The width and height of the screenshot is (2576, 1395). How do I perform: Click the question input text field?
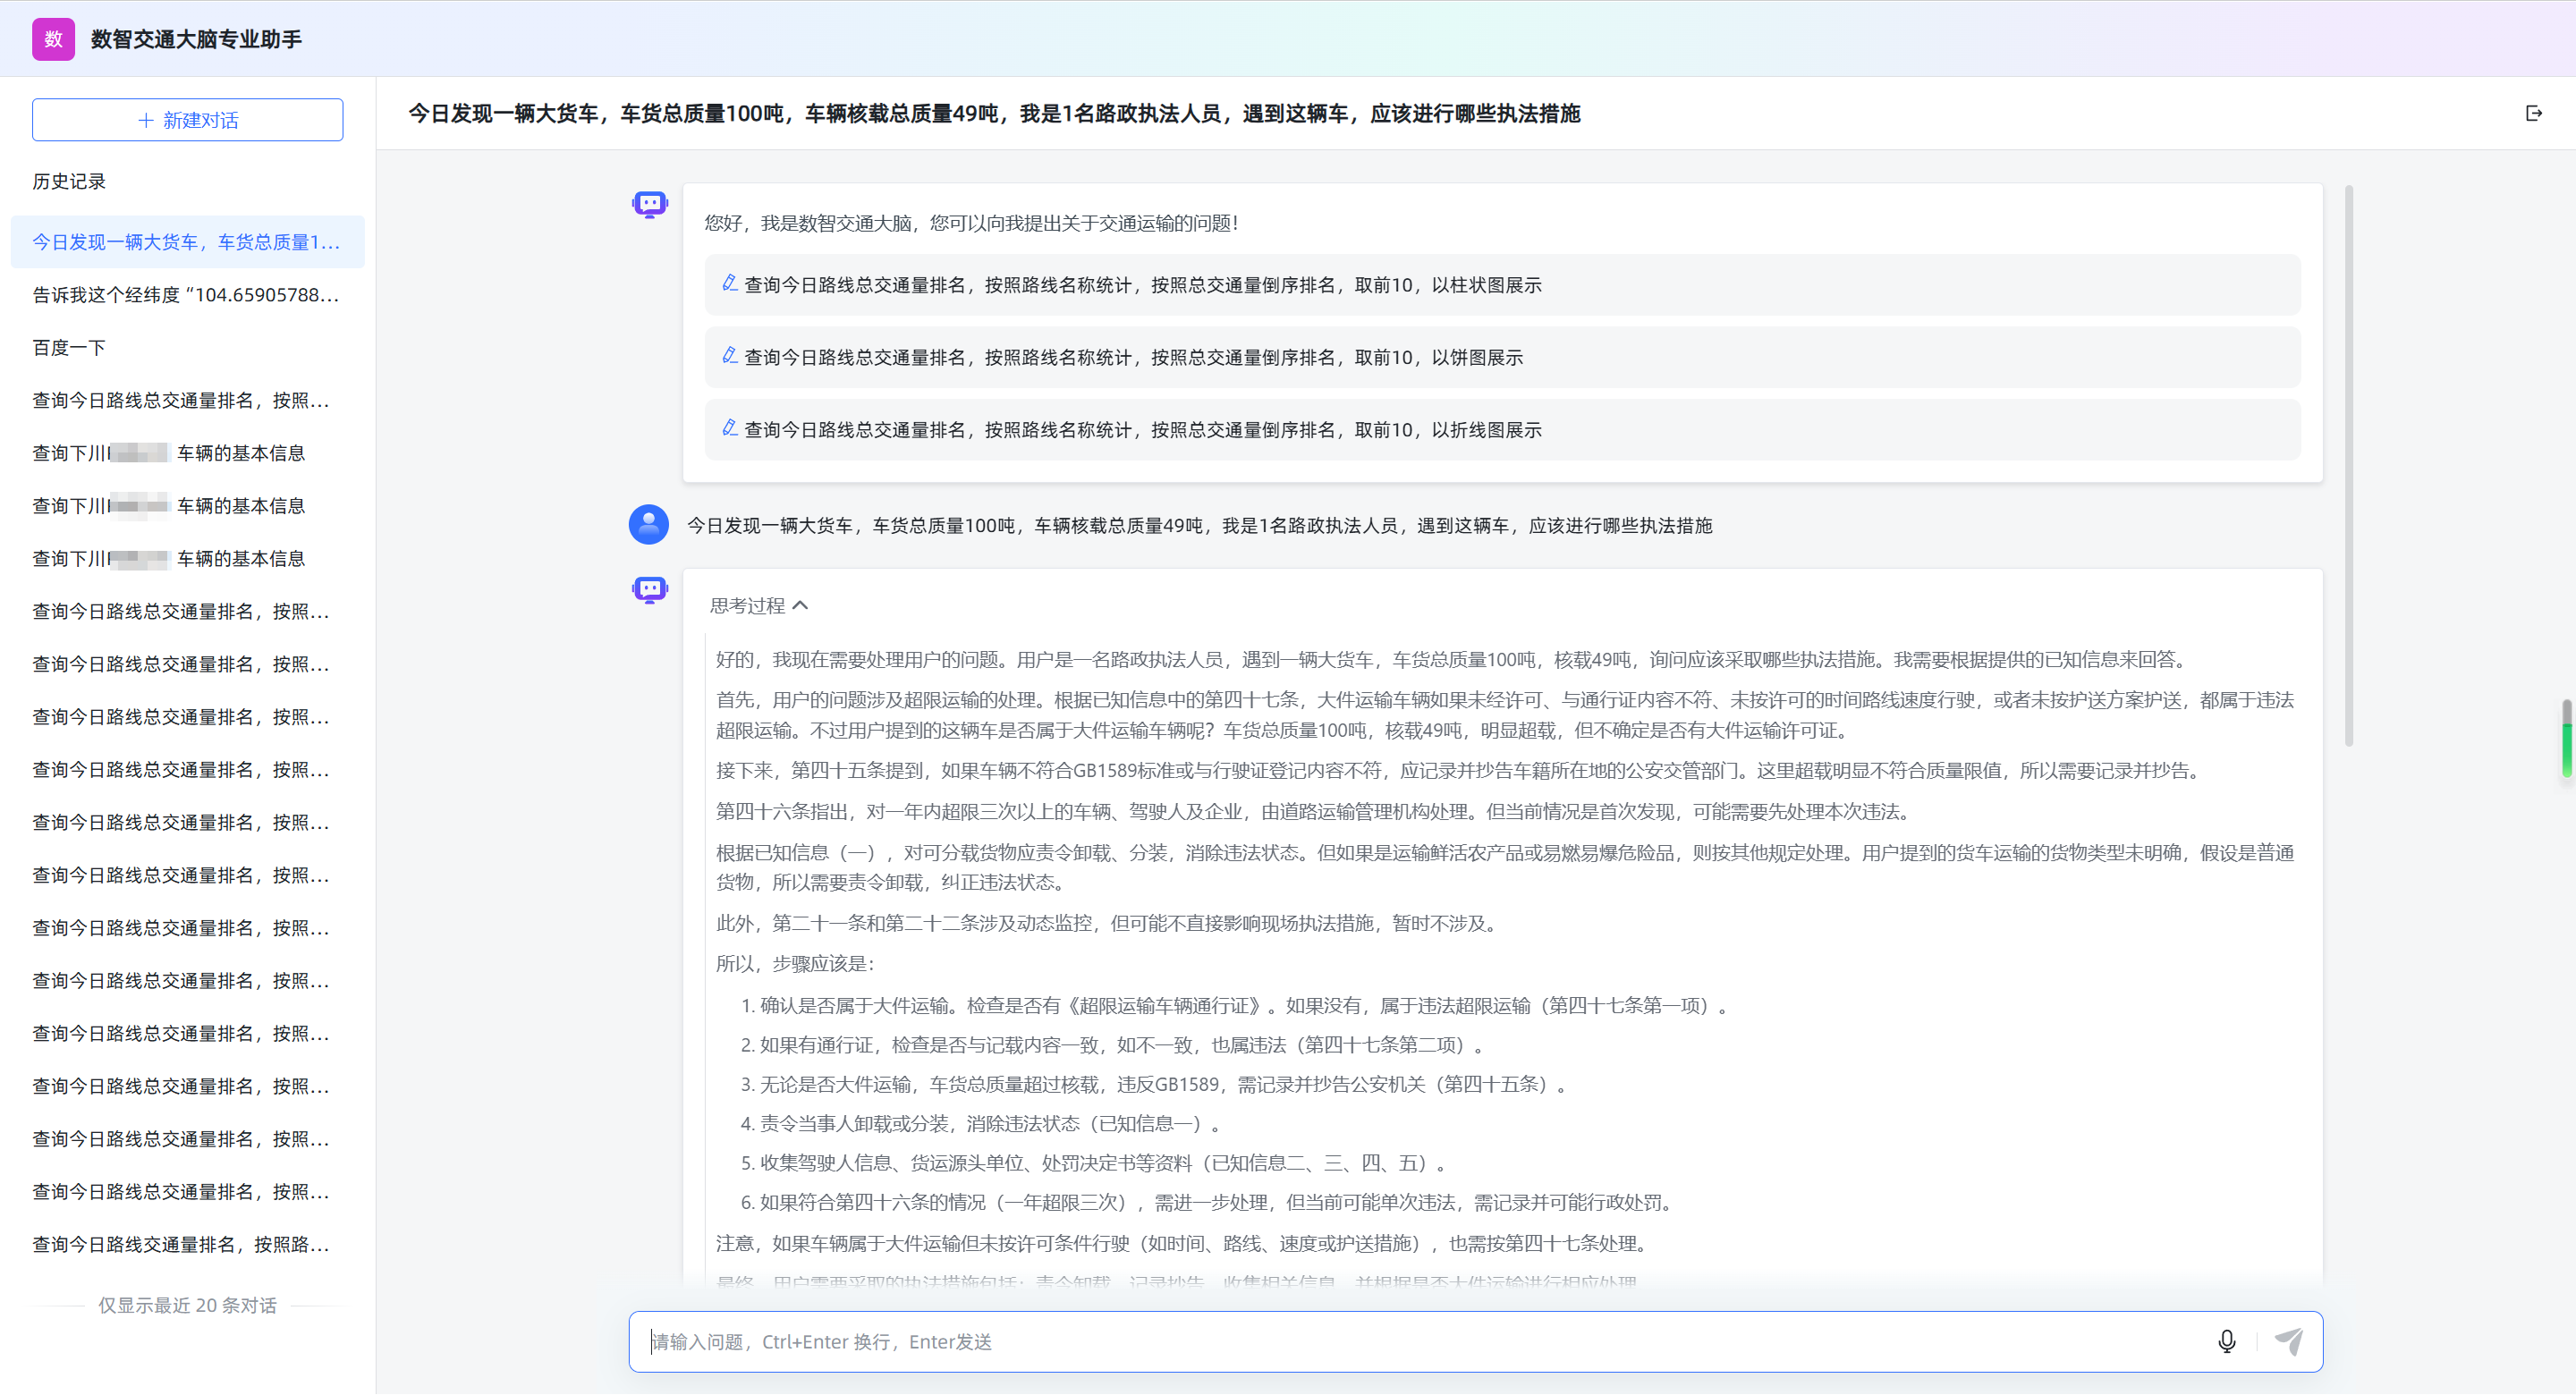pyautogui.click(x=1420, y=1341)
